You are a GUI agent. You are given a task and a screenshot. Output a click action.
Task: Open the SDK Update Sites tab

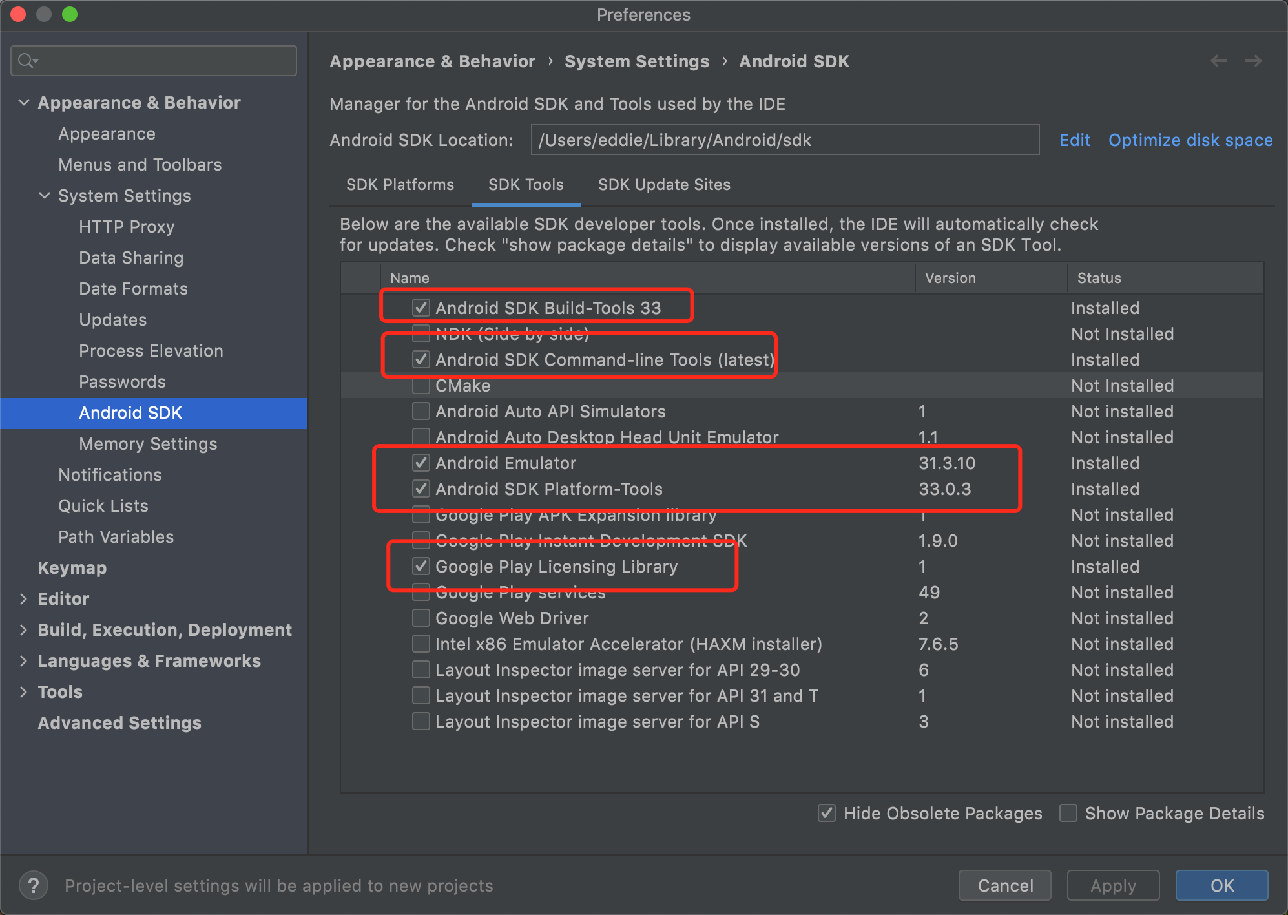(664, 185)
